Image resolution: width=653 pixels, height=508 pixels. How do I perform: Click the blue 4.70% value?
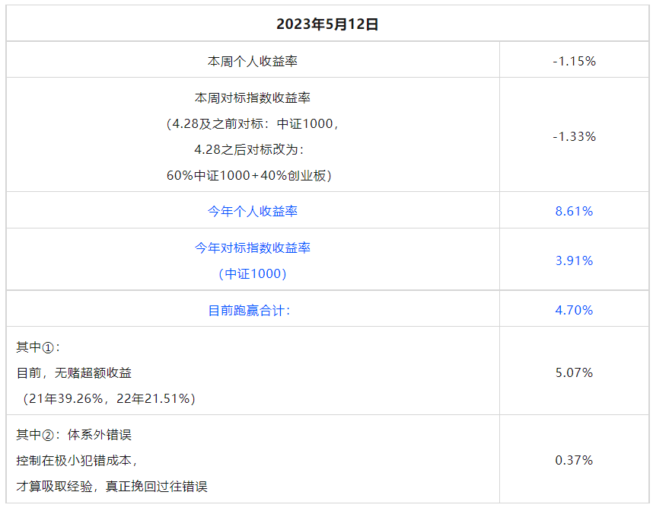point(574,310)
